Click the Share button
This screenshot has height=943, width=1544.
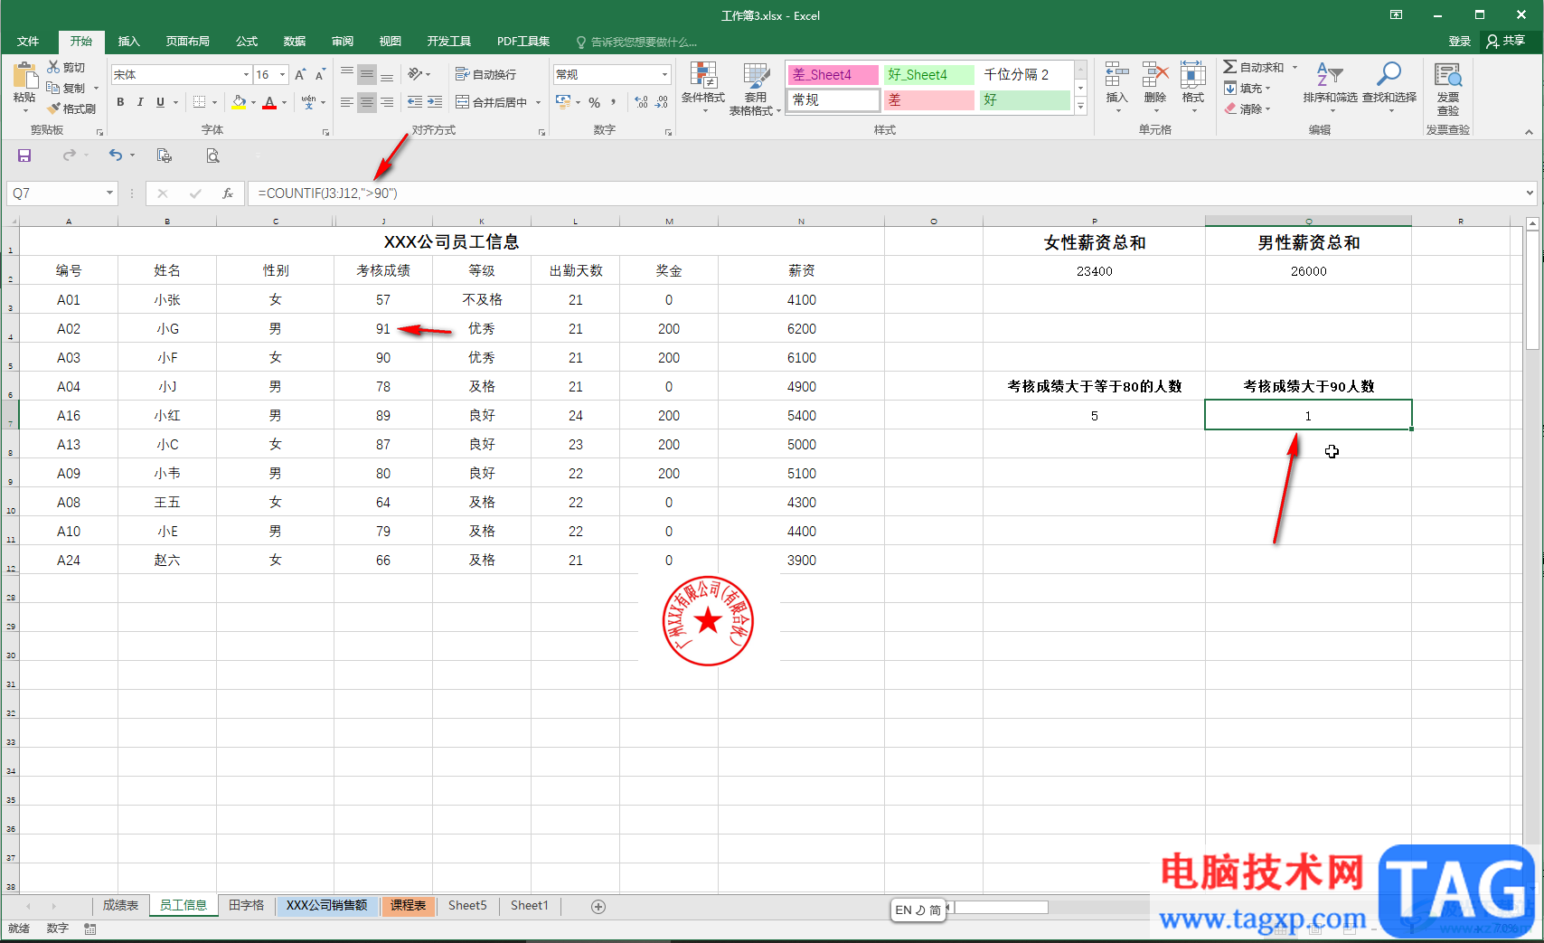1506,41
